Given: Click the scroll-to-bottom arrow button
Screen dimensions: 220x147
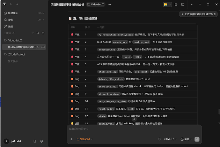Looking at the screenshot, I should (134, 119).
